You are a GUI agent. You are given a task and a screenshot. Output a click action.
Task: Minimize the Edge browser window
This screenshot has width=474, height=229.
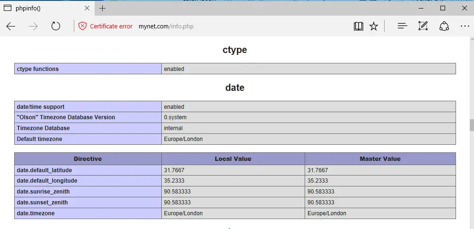421,8
